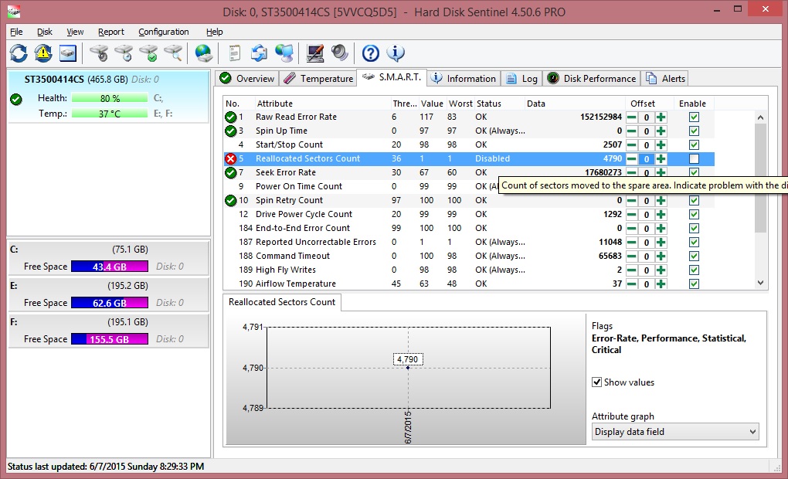
Task: Click plus offset button for Start/Stop Count
Action: click(x=661, y=145)
